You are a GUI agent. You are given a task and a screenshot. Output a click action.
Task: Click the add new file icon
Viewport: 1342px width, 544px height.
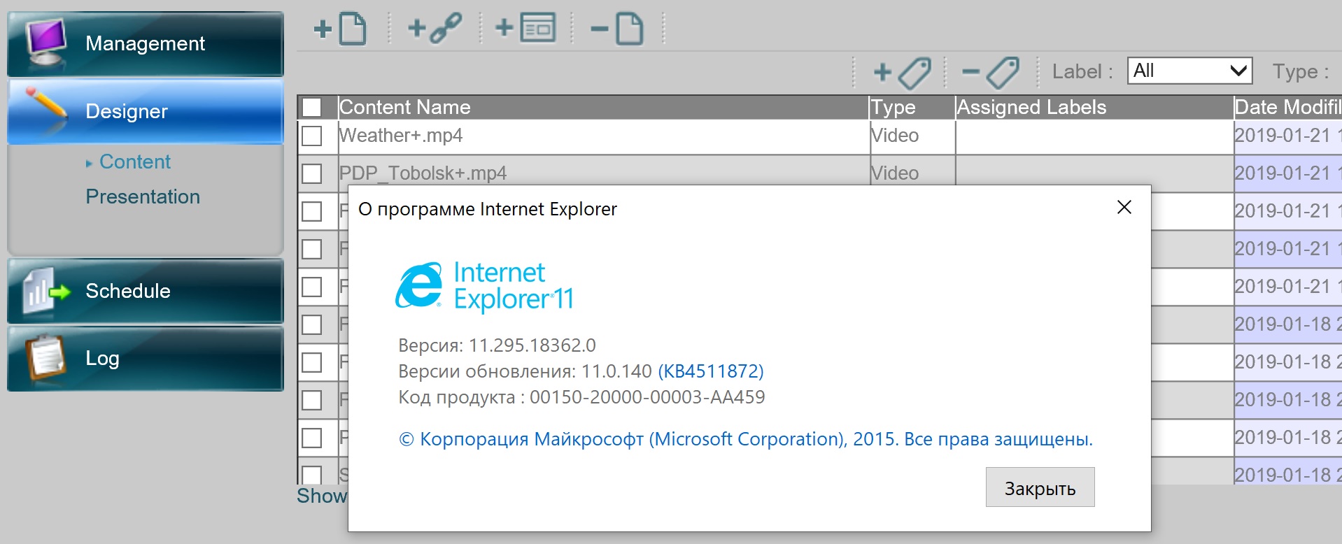click(x=341, y=29)
